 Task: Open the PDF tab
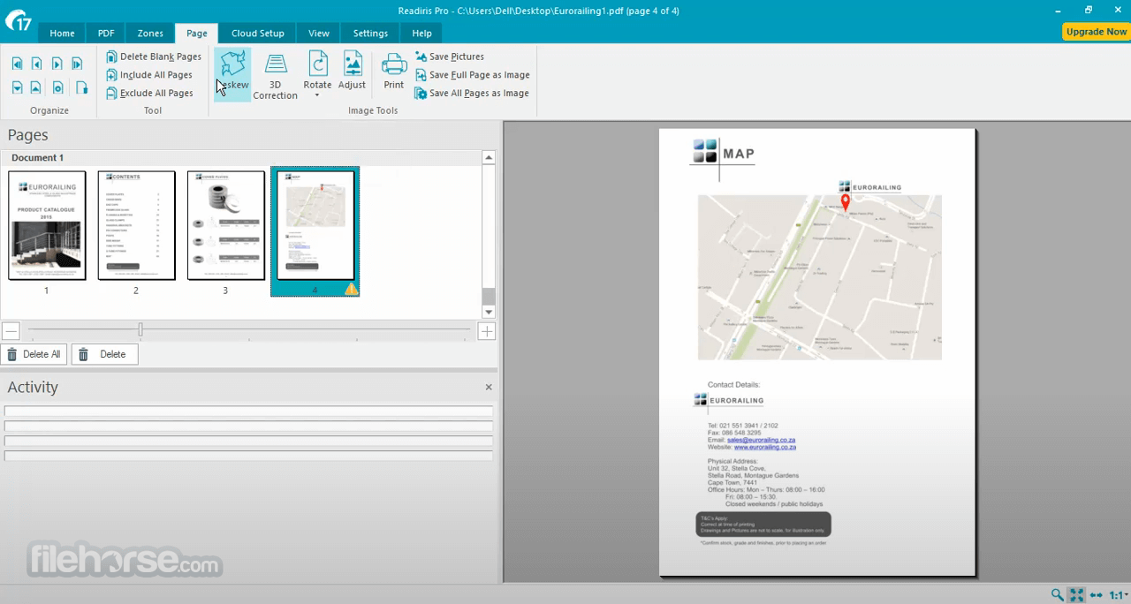106,34
